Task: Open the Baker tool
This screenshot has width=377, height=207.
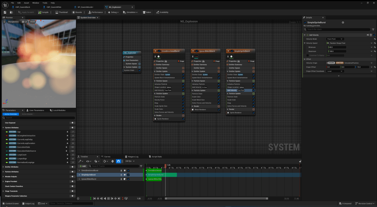Action: click(x=147, y=12)
